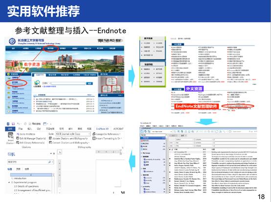Open Categorize References dropdown

pos(107,134)
